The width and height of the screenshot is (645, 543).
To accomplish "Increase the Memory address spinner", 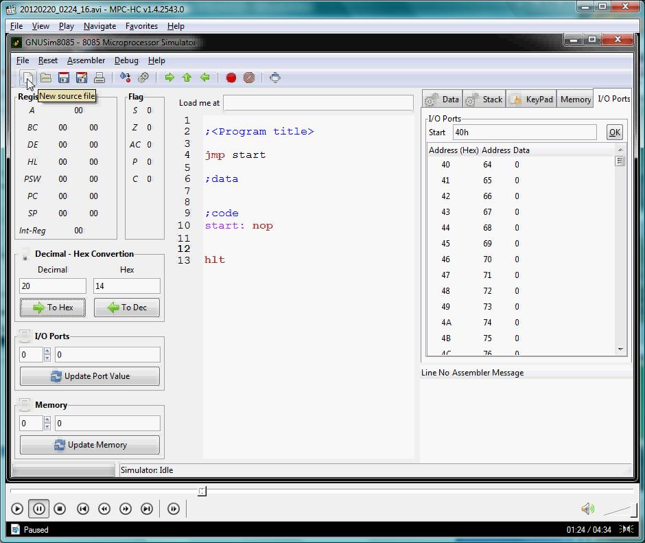I will 47,420.
